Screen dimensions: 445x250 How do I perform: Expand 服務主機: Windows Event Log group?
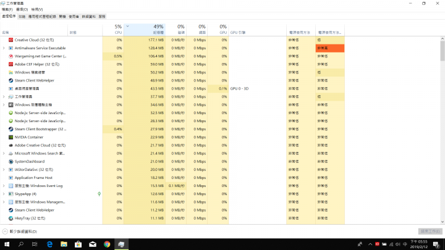click(4, 186)
